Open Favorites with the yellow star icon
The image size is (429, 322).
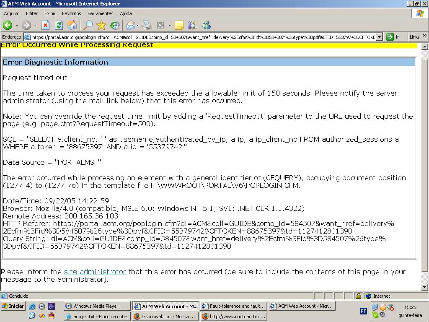(x=101, y=26)
